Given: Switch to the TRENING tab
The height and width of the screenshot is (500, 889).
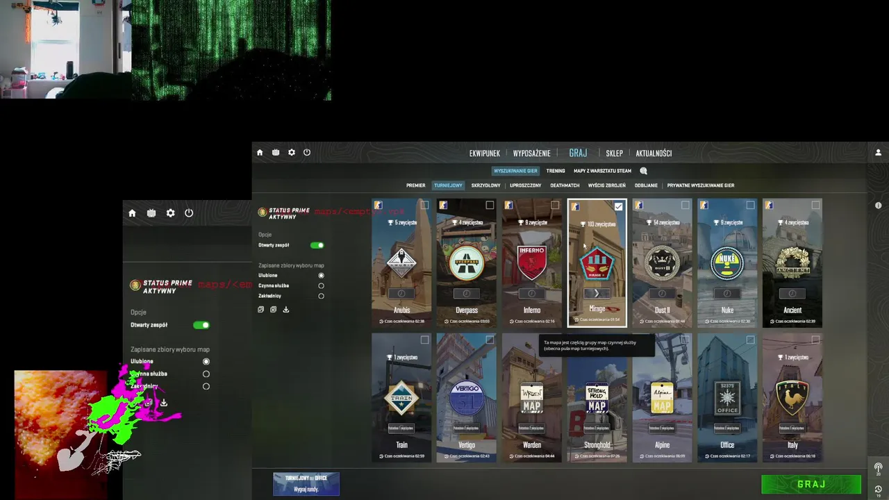Looking at the screenshot, I should pyautogui.click(x=556, y=171).
